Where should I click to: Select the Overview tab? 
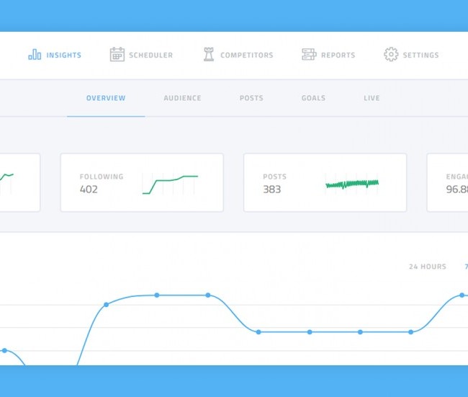pyautogui.click(x=106, y=98)
